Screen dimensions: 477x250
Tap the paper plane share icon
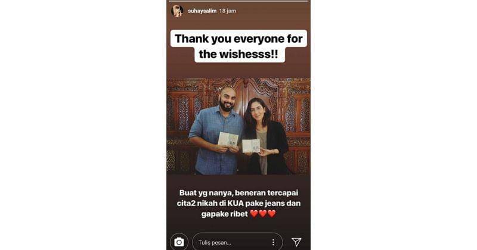coord(296,242)
